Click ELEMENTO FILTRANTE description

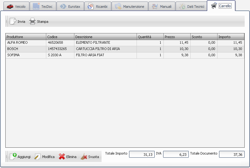pyautogui.click(x=105, y=43)
